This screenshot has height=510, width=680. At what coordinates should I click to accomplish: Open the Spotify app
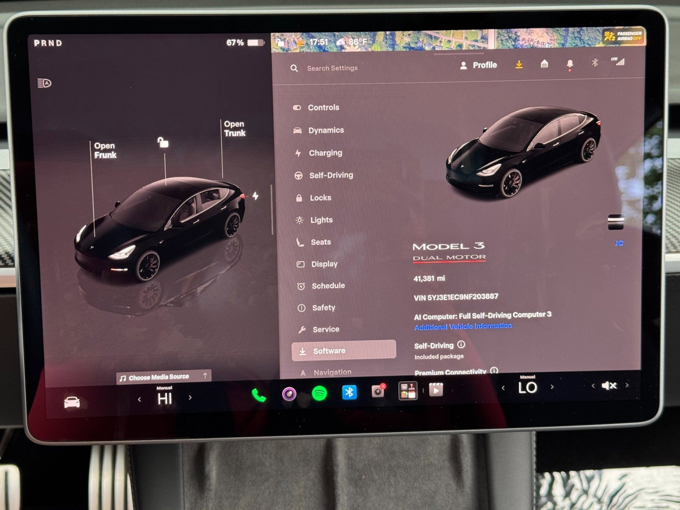click(319, 393)
